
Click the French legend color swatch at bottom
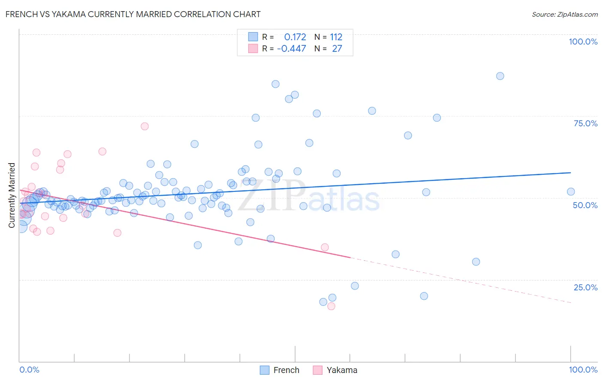click(x=265, y=370)
